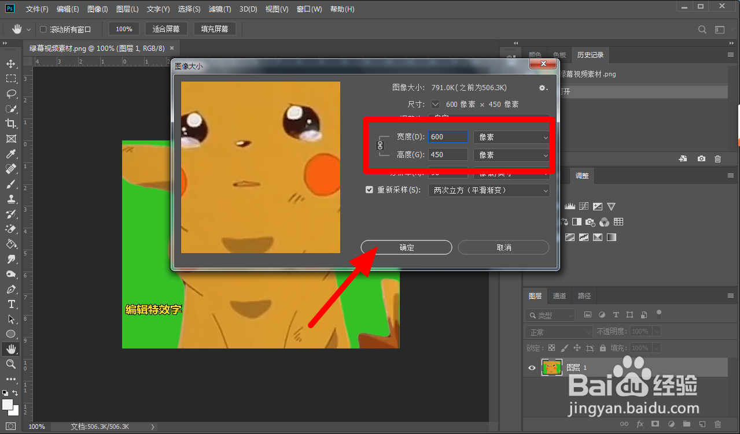Image resolution: width=740 pixels, height=434 pixels.
Task: Toggle lock transparent pixels
Action: [551, 348]
